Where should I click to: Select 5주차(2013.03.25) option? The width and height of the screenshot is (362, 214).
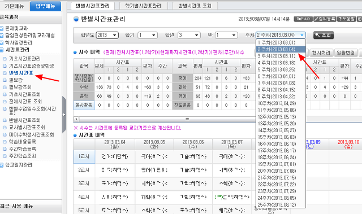click(281, 69)
